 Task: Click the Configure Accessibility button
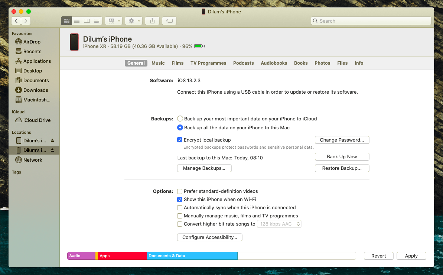210,237
